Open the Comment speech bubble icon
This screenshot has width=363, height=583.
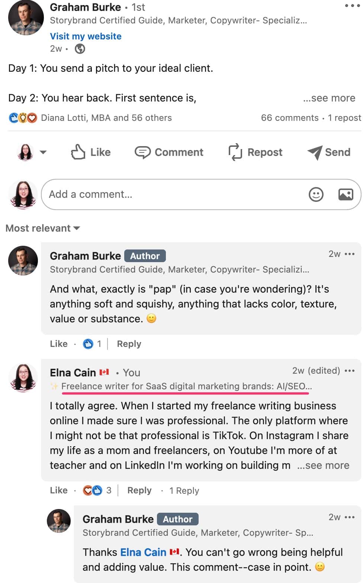tap(142, 152)
